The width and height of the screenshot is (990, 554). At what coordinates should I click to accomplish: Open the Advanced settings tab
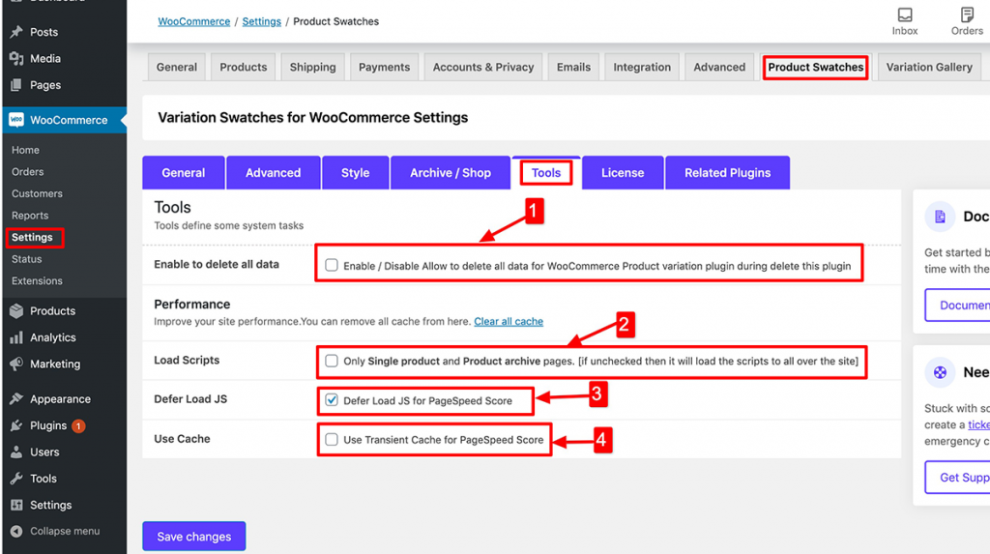click(719, 67)
